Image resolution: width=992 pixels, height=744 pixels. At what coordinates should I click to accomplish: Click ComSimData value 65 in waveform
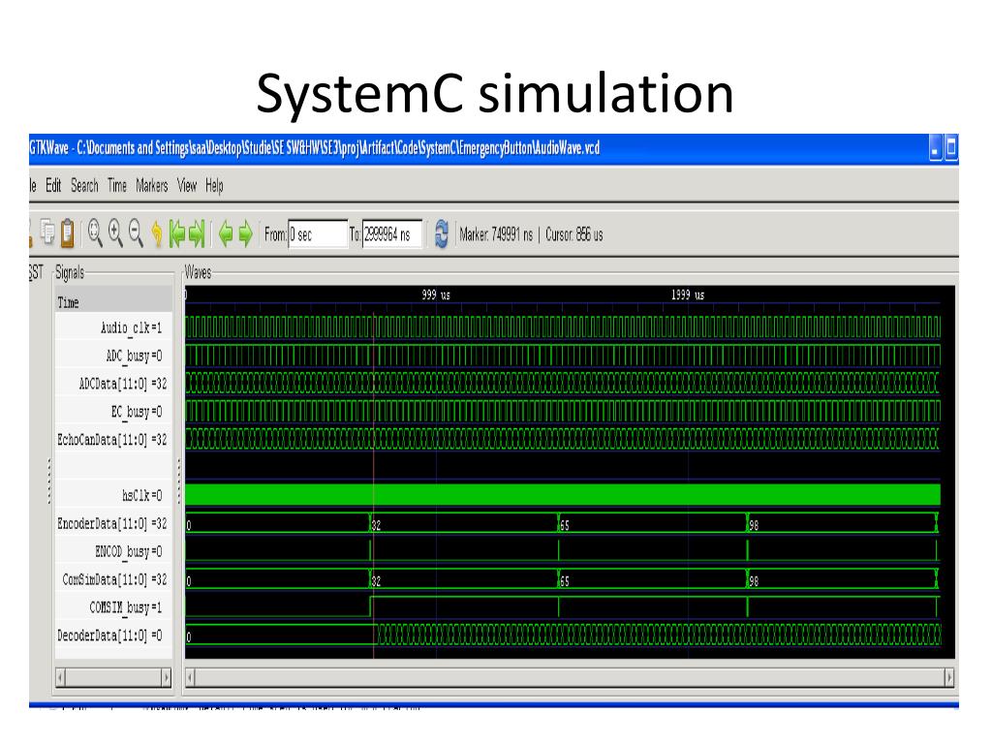point(565,581)
